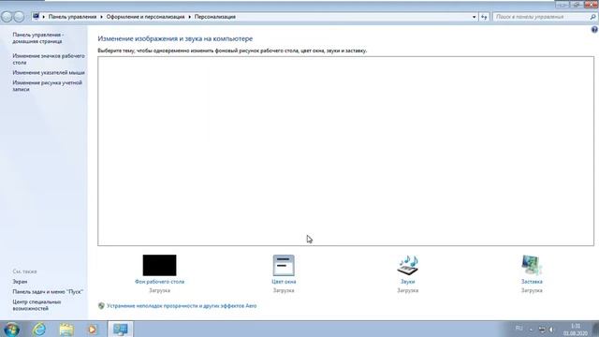This screenshot has height=337, width=599.
Task: Click the search magnifier icon
Action: 592,17
